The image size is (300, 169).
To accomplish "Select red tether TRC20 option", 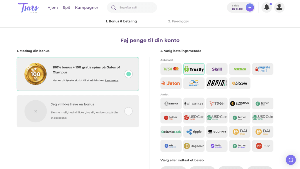I will pyautogui.click(x=171, y=118).
